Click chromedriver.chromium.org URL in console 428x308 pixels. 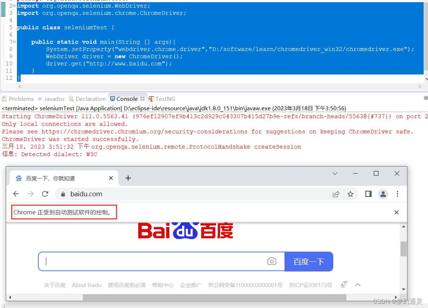pos(144,132)
